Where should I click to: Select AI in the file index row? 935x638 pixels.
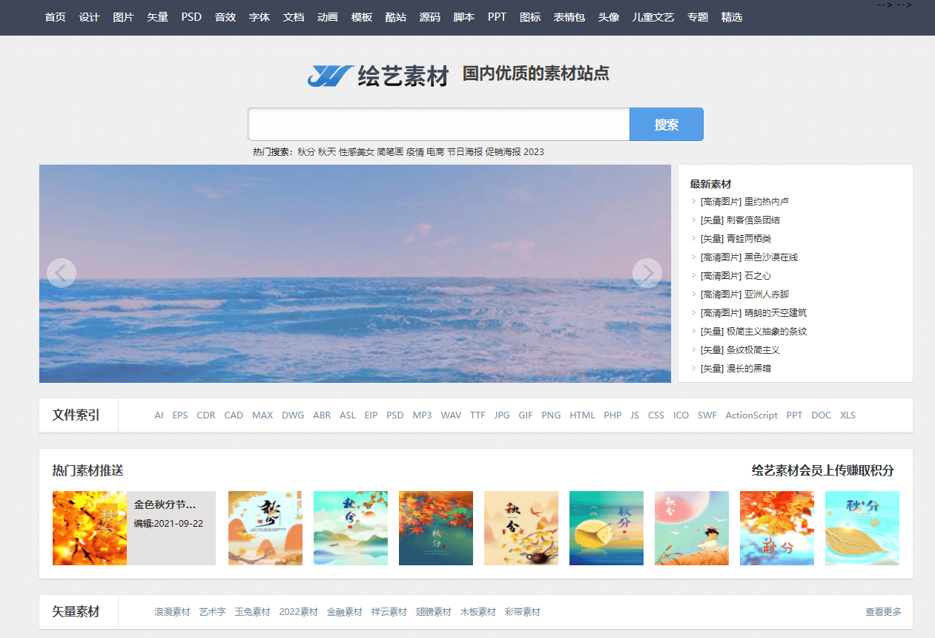pos(159,415)
